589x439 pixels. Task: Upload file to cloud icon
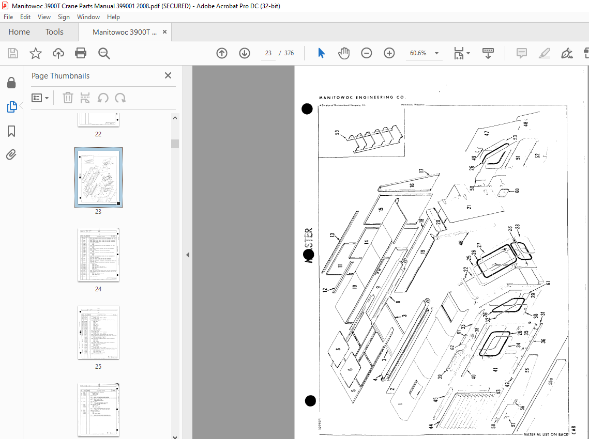point(58,53)
